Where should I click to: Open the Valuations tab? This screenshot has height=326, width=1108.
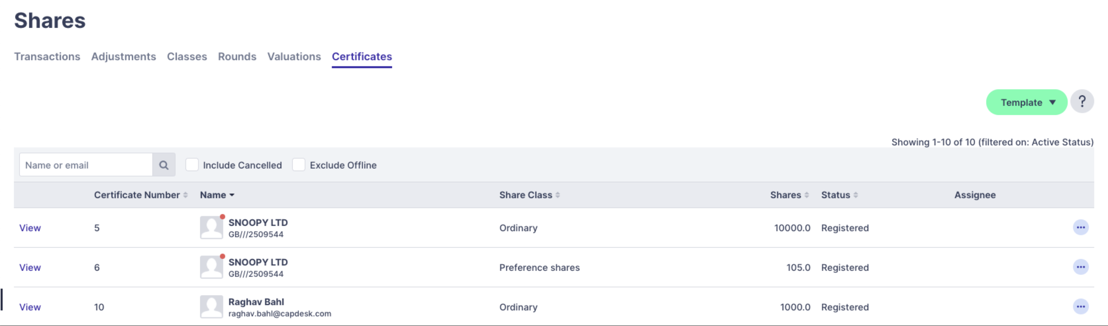pyautogui.click(x=294, y=57)
